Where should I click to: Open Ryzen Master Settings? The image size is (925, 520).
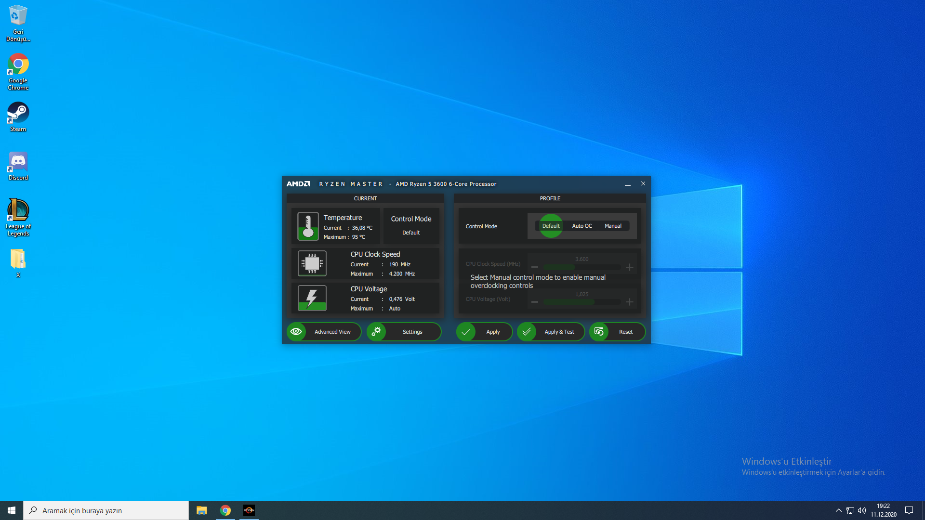click(404, 332)
